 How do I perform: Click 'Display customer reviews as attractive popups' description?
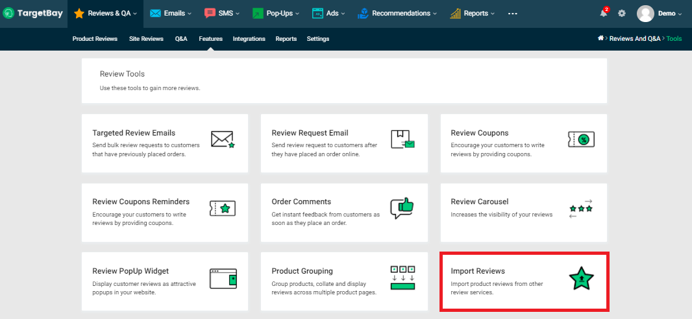click(144, 288)
